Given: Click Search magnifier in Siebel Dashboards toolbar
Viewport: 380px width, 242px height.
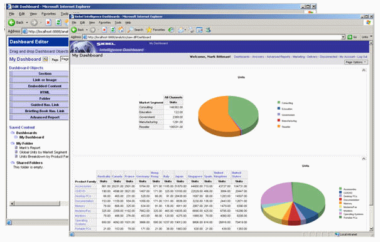Looking at the screenshot, I should point(130,29).
